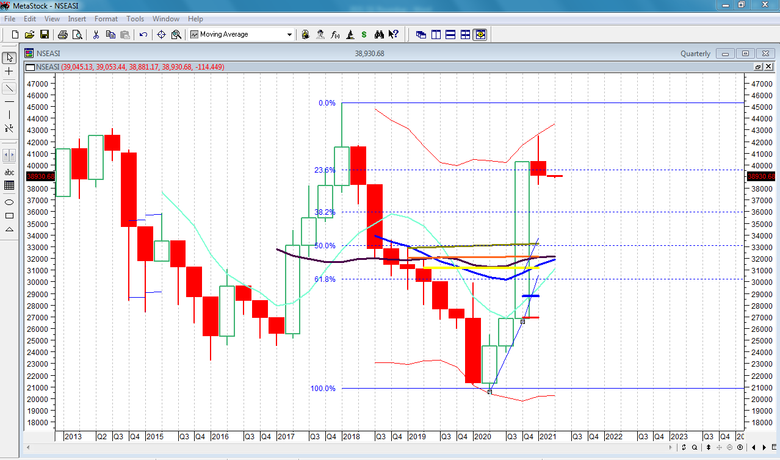This screenshot has width=780, height=460.
Task: Pick the ellipse drawing tool
Action: 9,202
